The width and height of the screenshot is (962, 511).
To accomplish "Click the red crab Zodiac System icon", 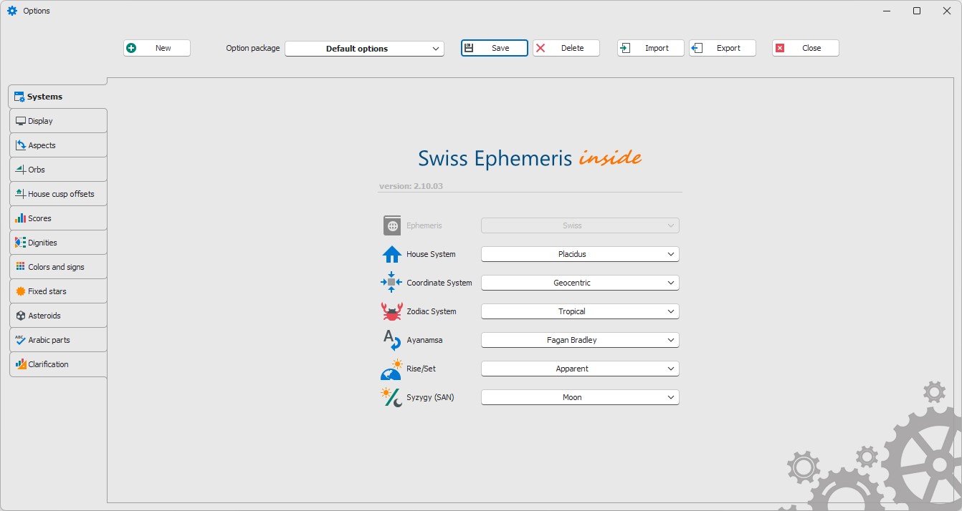I will click(391, 311).
